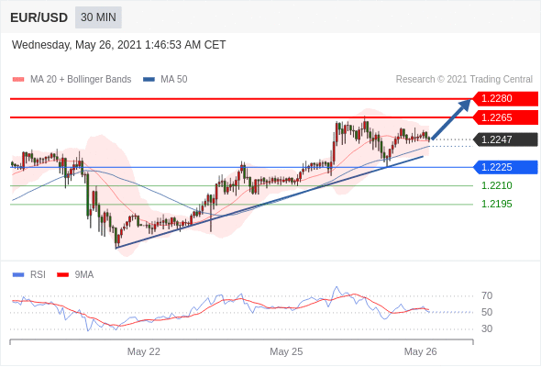Viewport: 541px width, 367px height.
Task: Click the blue upward forecast arrow head
Action: pyautogui.click(x=465, y=105)
